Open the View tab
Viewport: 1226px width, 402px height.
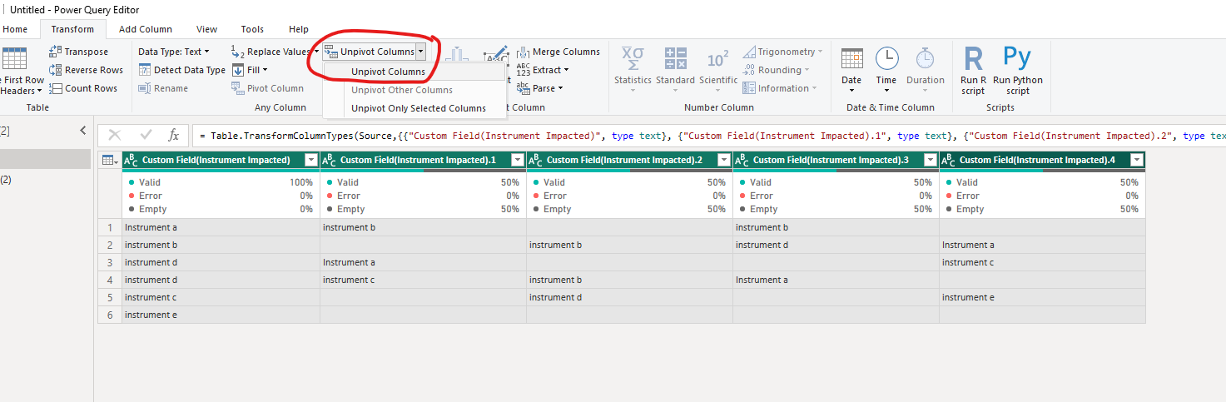[x=206, y=29]
